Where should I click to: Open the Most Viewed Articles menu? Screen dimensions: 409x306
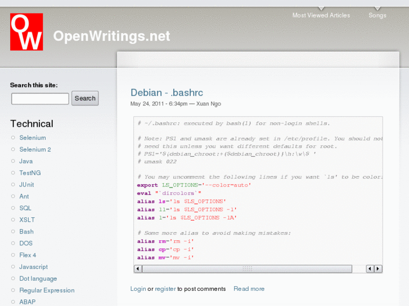coord(321,15)
